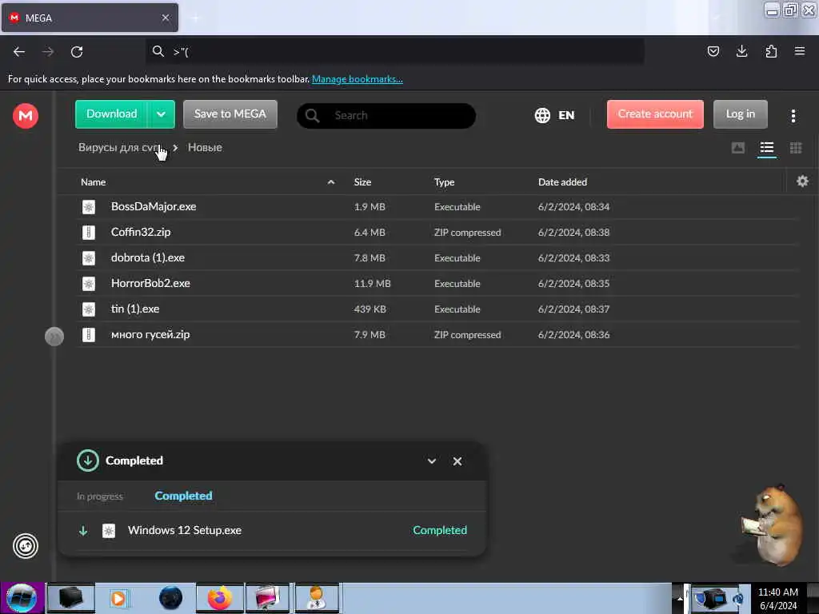
Task: Click 11.9 MB size value
Action: click(373, 284)
